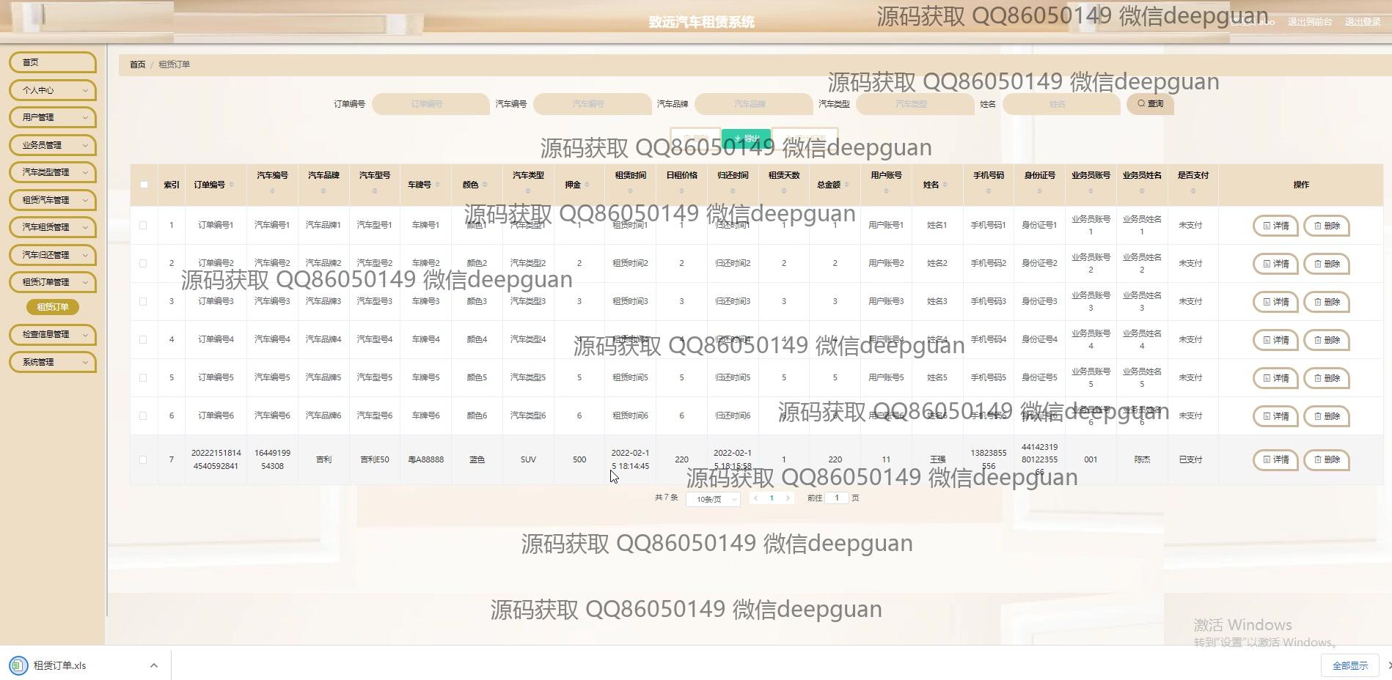Sort table by 车牌号 column
The width and height of the screenshot is (1392, 680).
[438, 185]
